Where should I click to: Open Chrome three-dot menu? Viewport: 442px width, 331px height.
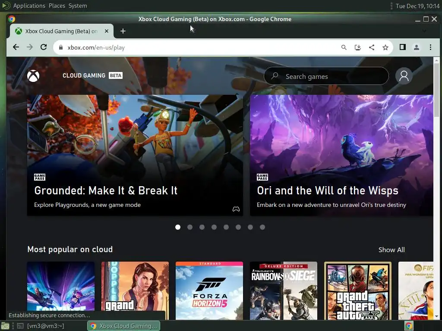point(430,47)
